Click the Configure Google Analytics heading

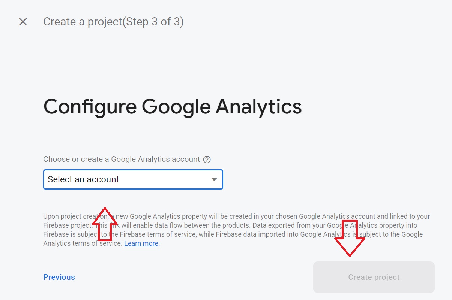(x=173, y=107)
